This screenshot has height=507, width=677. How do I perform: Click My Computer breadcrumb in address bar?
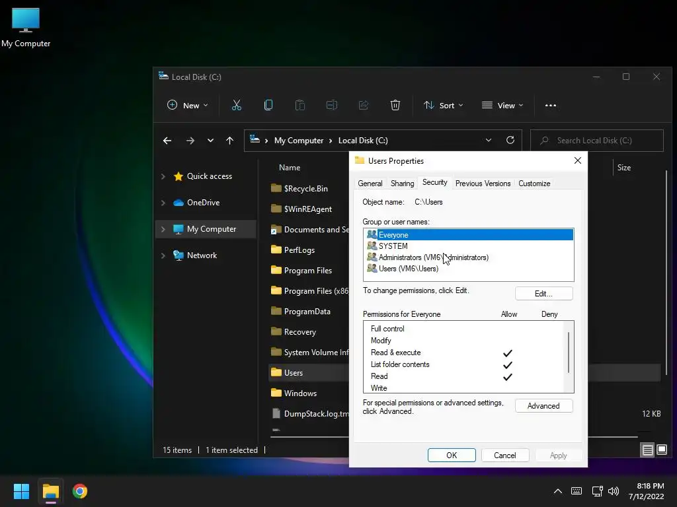pos(299,141)
